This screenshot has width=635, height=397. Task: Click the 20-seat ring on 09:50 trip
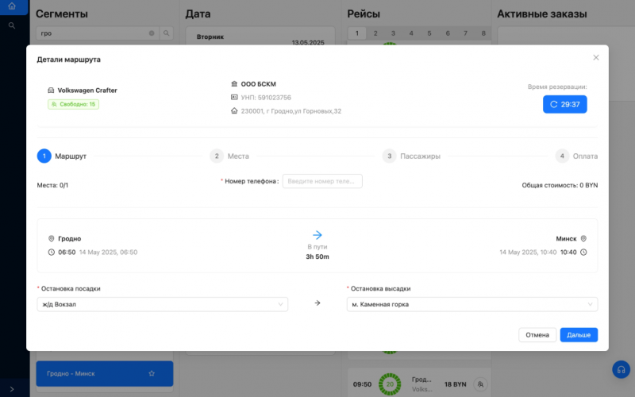click(x=390, y=384)
